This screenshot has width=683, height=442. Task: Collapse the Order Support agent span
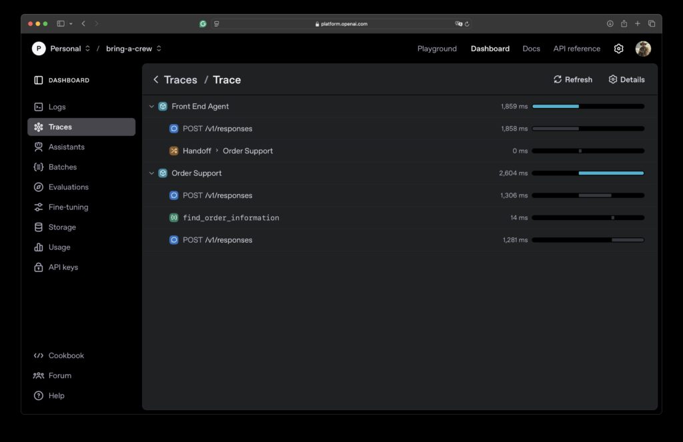coord(151,173)
